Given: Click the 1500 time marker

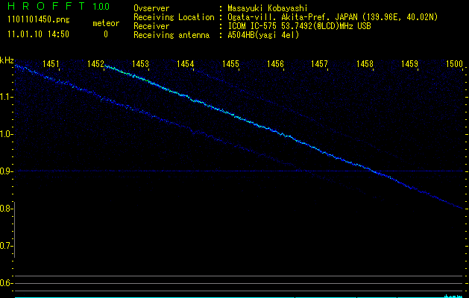Looking at the screenshot, I should (454, 63).
